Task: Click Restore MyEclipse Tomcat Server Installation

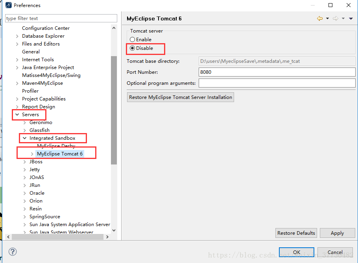Action: tap(180, 97)
